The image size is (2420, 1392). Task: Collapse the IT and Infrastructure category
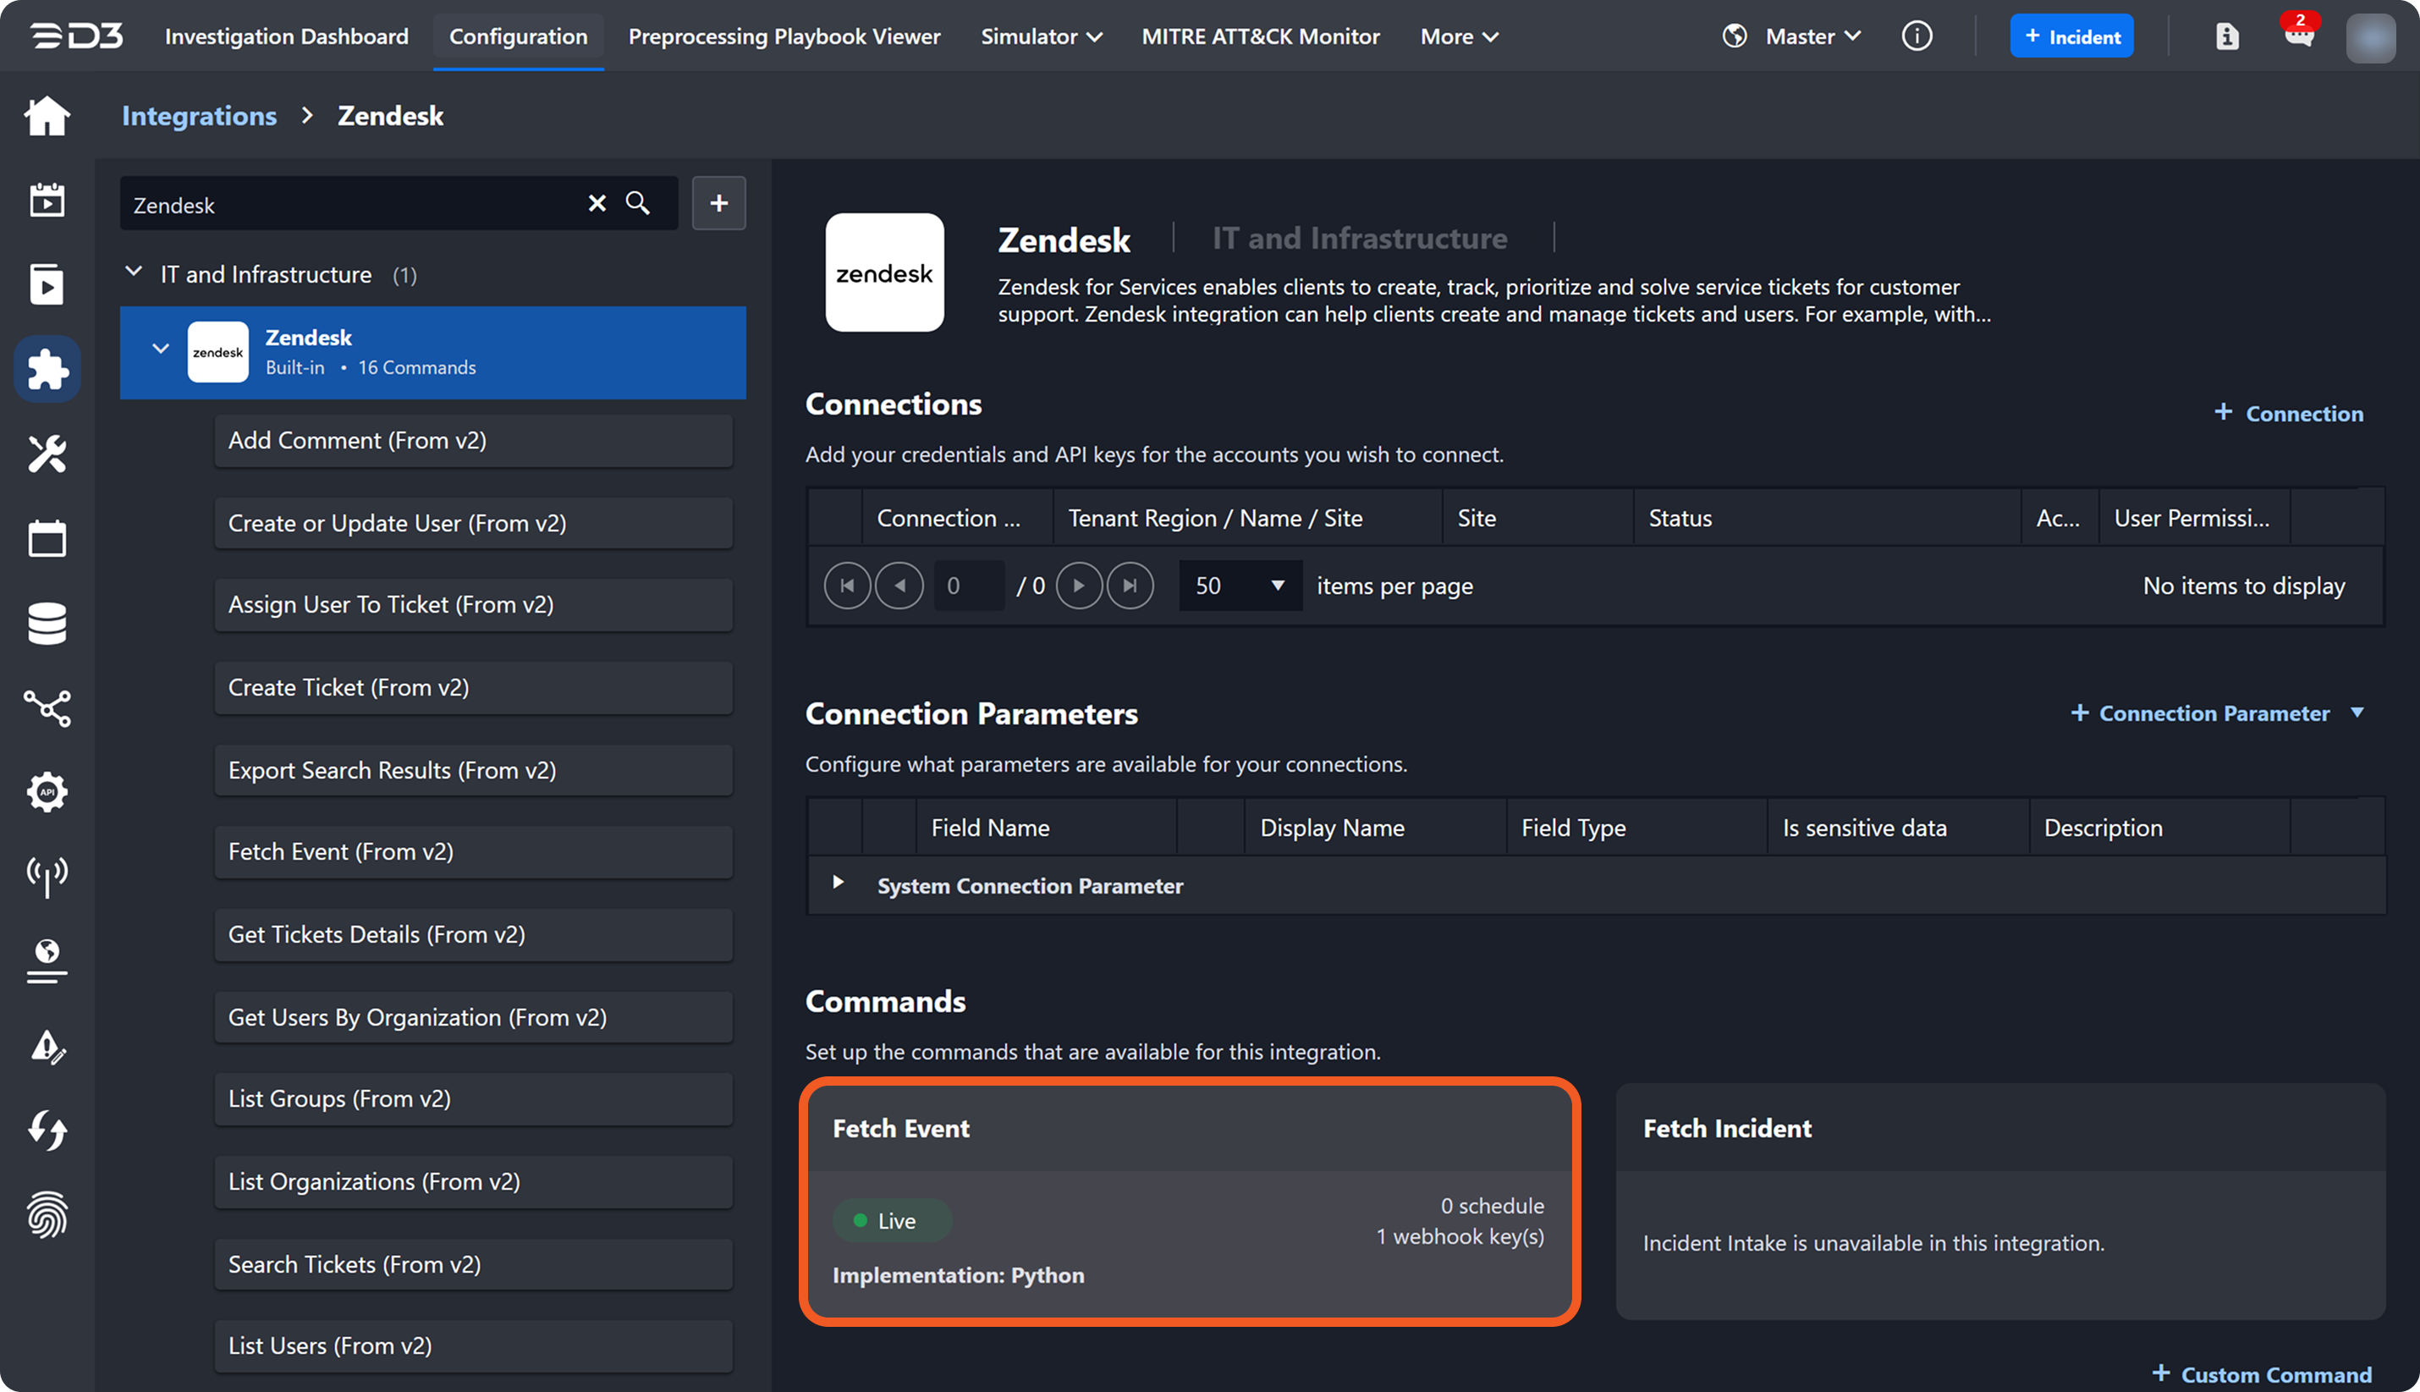click(x=134, y=273)
